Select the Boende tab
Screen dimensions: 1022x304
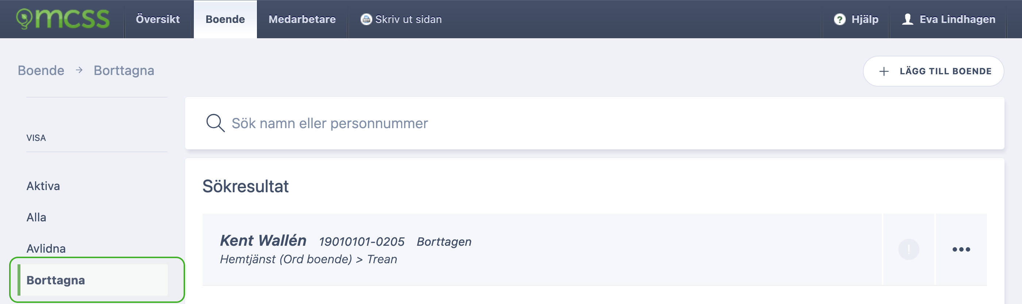[x=225, y=19]
